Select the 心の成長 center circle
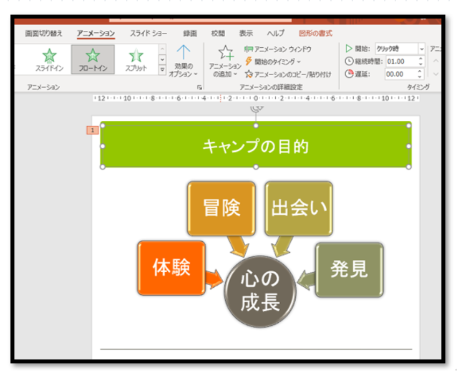The width and height of the screenshot is (457, 371). coord(260,292)
